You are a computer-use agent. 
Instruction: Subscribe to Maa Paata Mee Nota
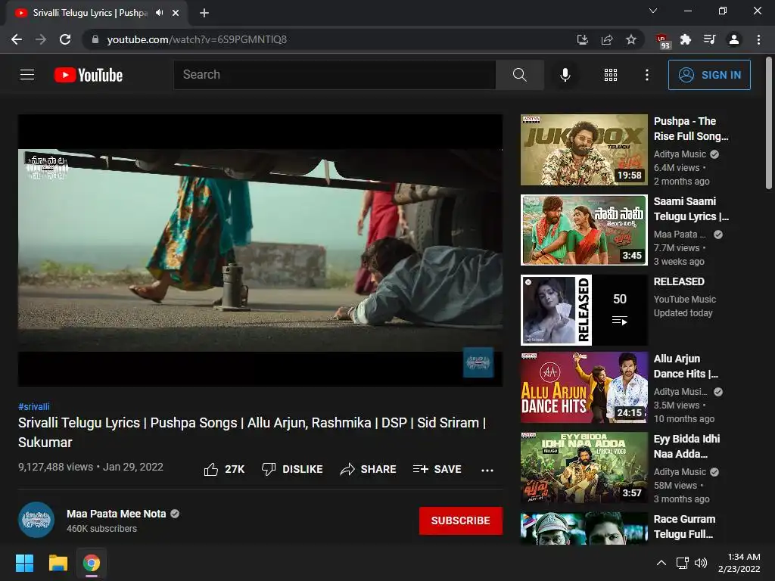461,520
